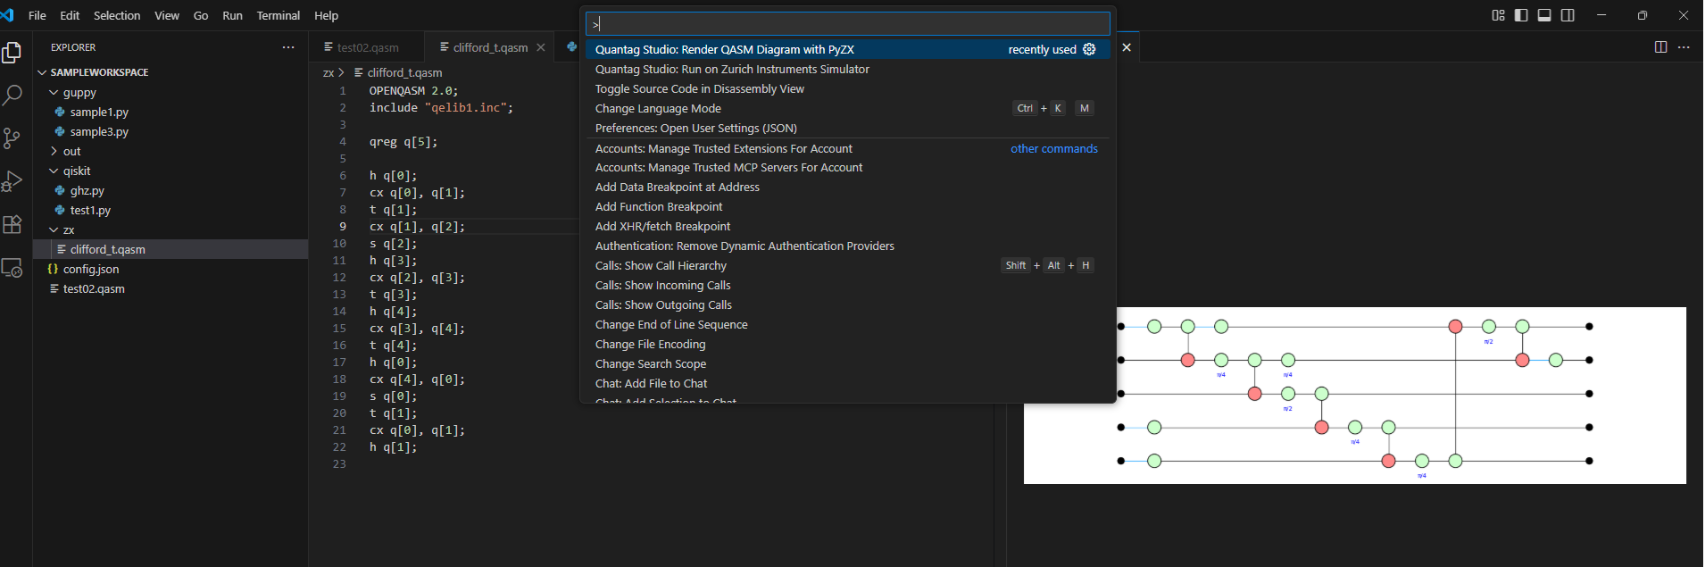
Task: Open the Search view icon
Action: pos(12,96)
